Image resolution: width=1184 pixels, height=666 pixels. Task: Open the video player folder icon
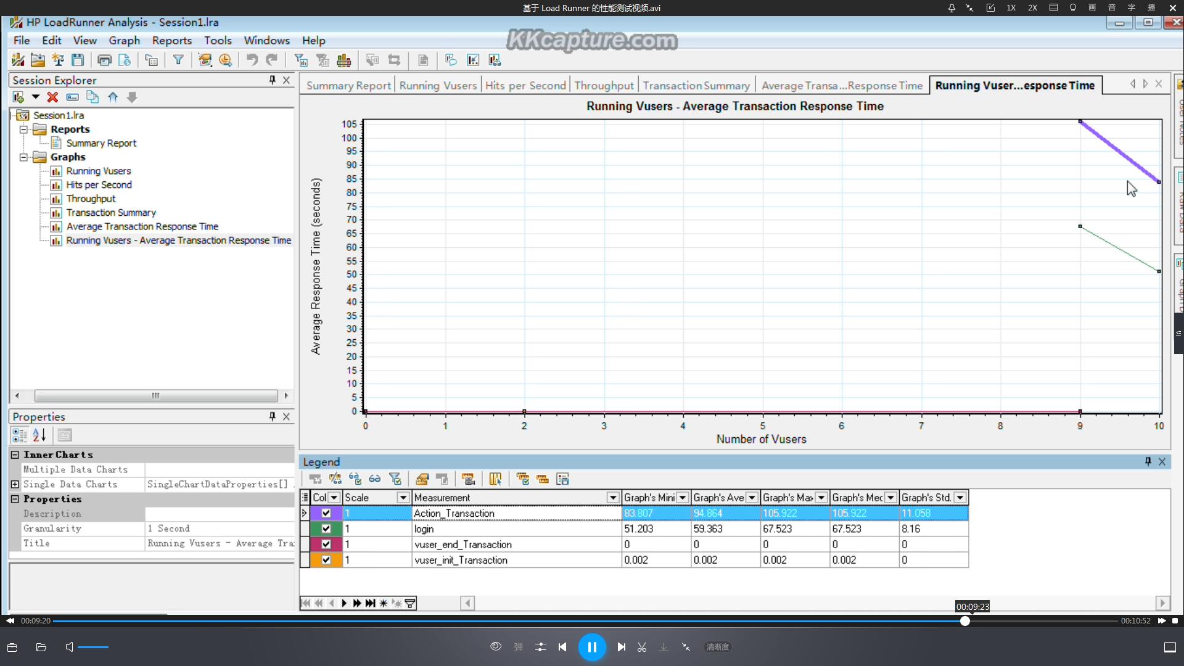[41, 647]
